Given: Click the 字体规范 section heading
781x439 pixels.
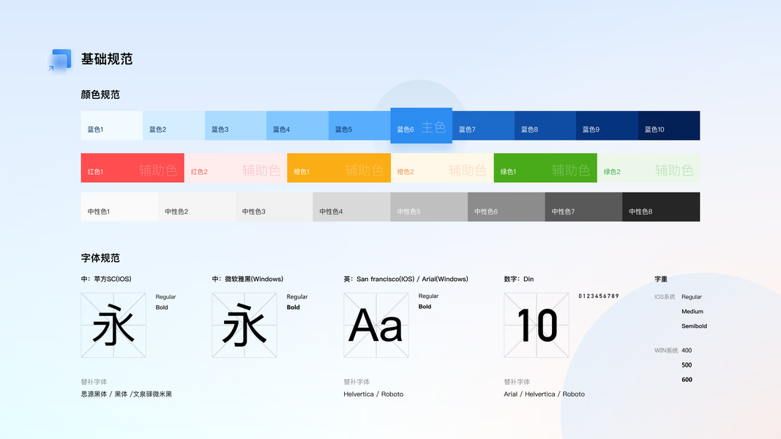Looking at the screenshot, I should [100, 258].
